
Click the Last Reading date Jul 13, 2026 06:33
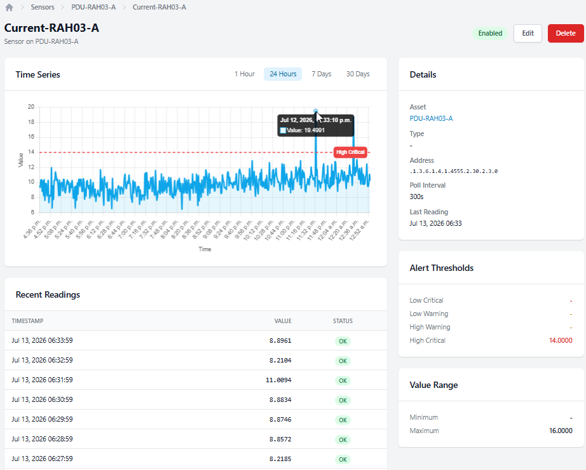435,224
